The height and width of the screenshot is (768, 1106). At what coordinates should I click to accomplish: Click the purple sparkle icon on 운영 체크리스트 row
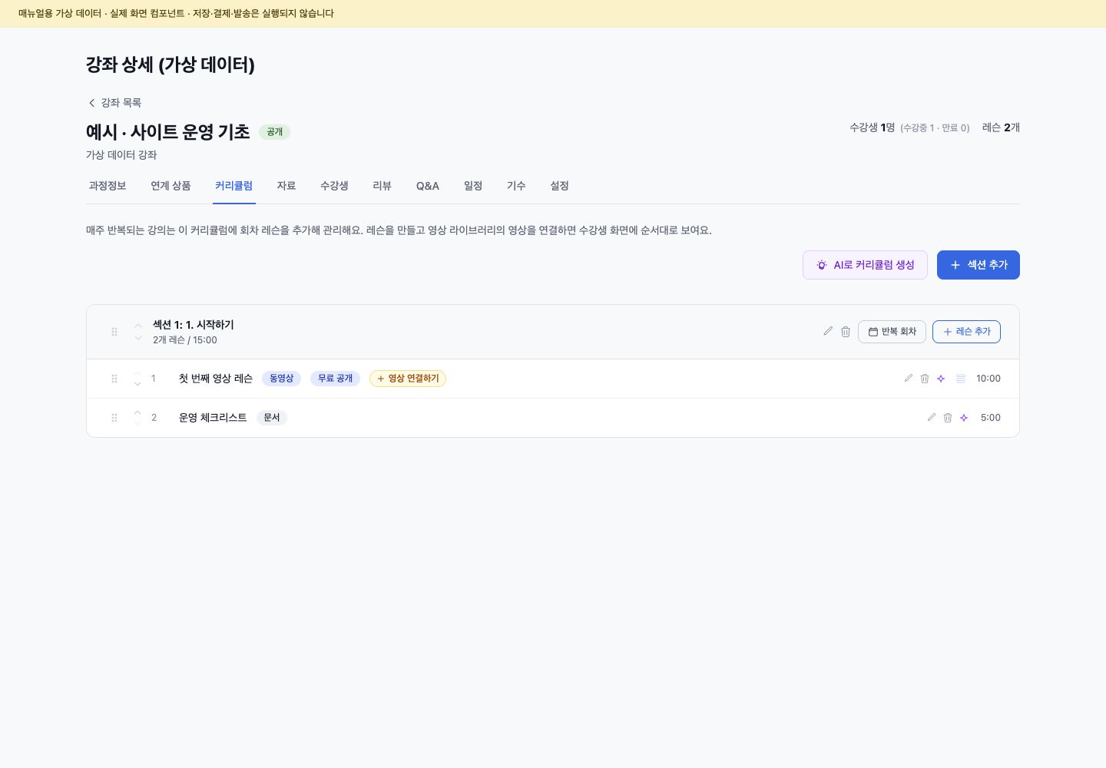tap(964, 418)
